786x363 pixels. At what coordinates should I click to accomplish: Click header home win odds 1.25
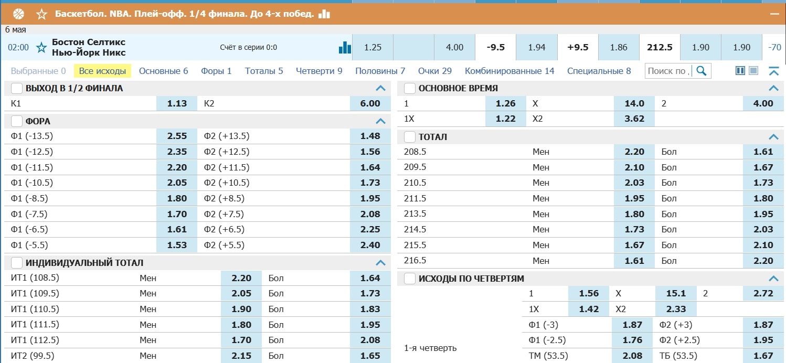pyautogui.click(x=373, y=47)
